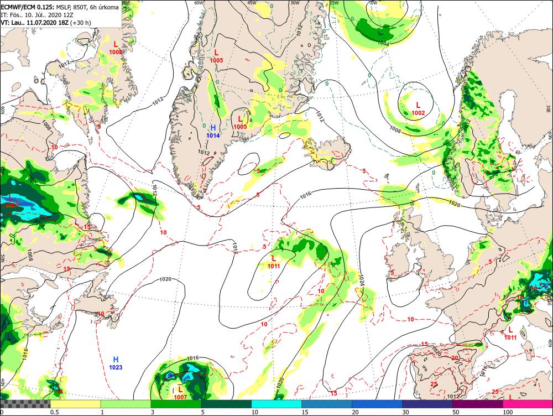The image size is (553, 416).
Task: Click the legend scale value "0.5"
Action: [54, 412]
